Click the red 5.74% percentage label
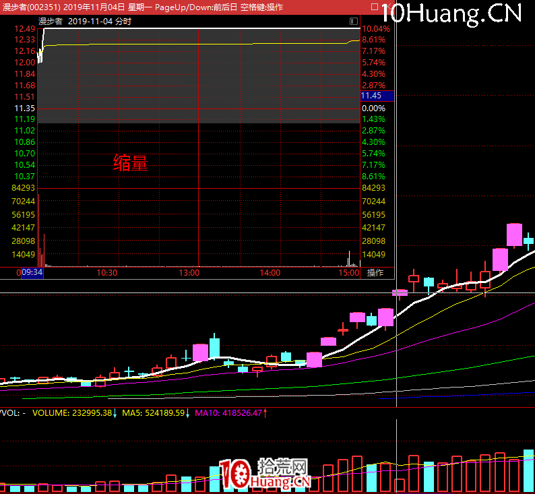 pyautogui.click(x=373, y=63)
